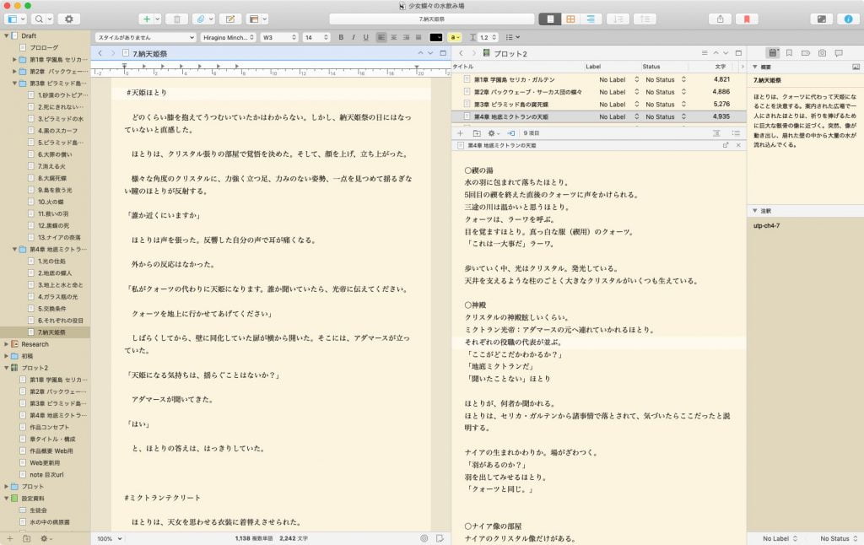Open the W3 font weight dropdown
The image size is (864, 545).
click(x=279, y=37)
